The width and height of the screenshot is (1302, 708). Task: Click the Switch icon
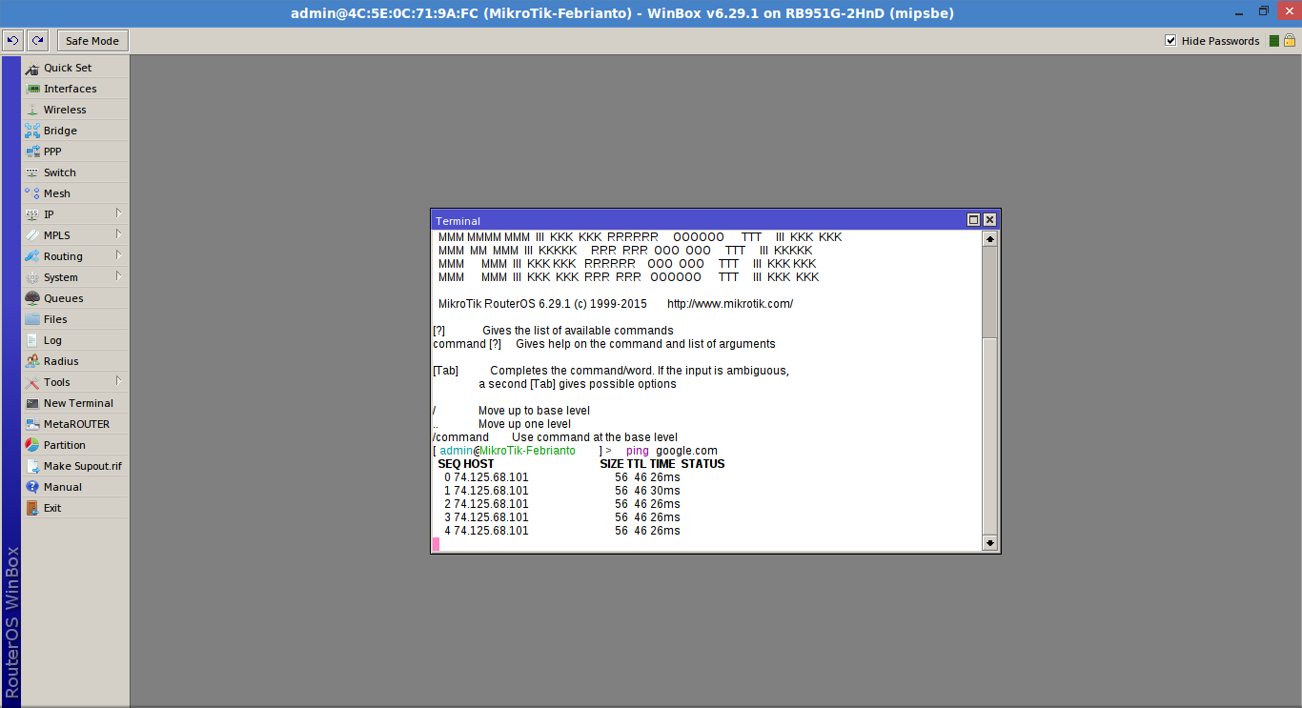(32, 172)
